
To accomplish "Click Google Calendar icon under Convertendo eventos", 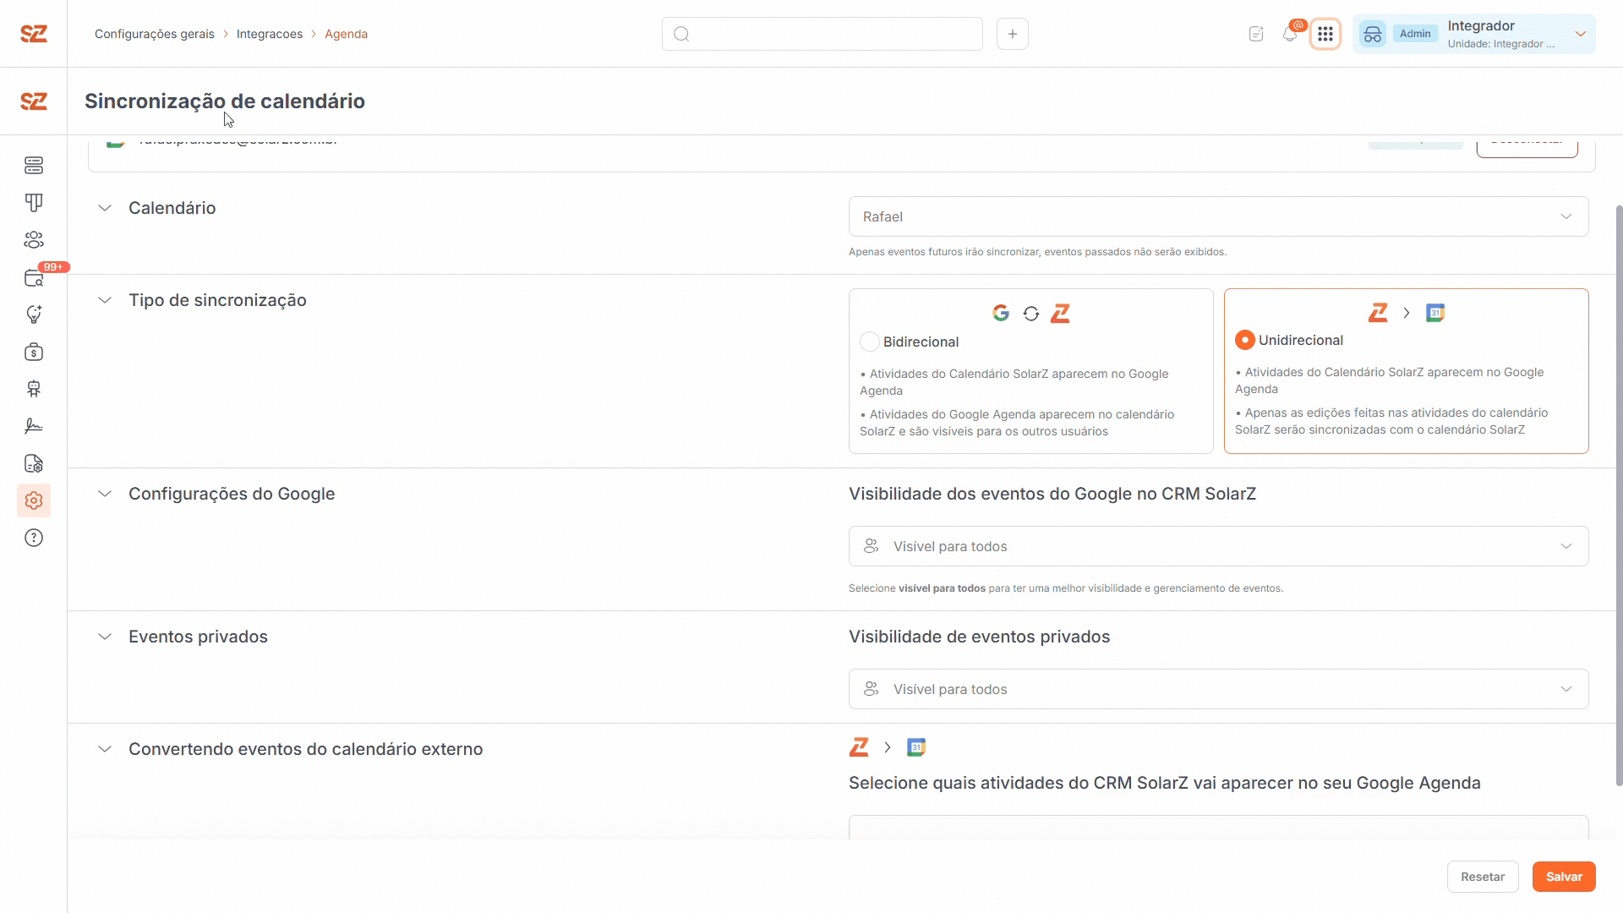I will point(916,747).
